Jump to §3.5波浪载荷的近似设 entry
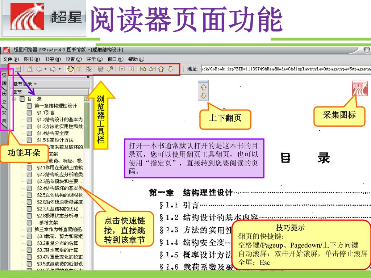The image size is (371, 278). point(60,264)
